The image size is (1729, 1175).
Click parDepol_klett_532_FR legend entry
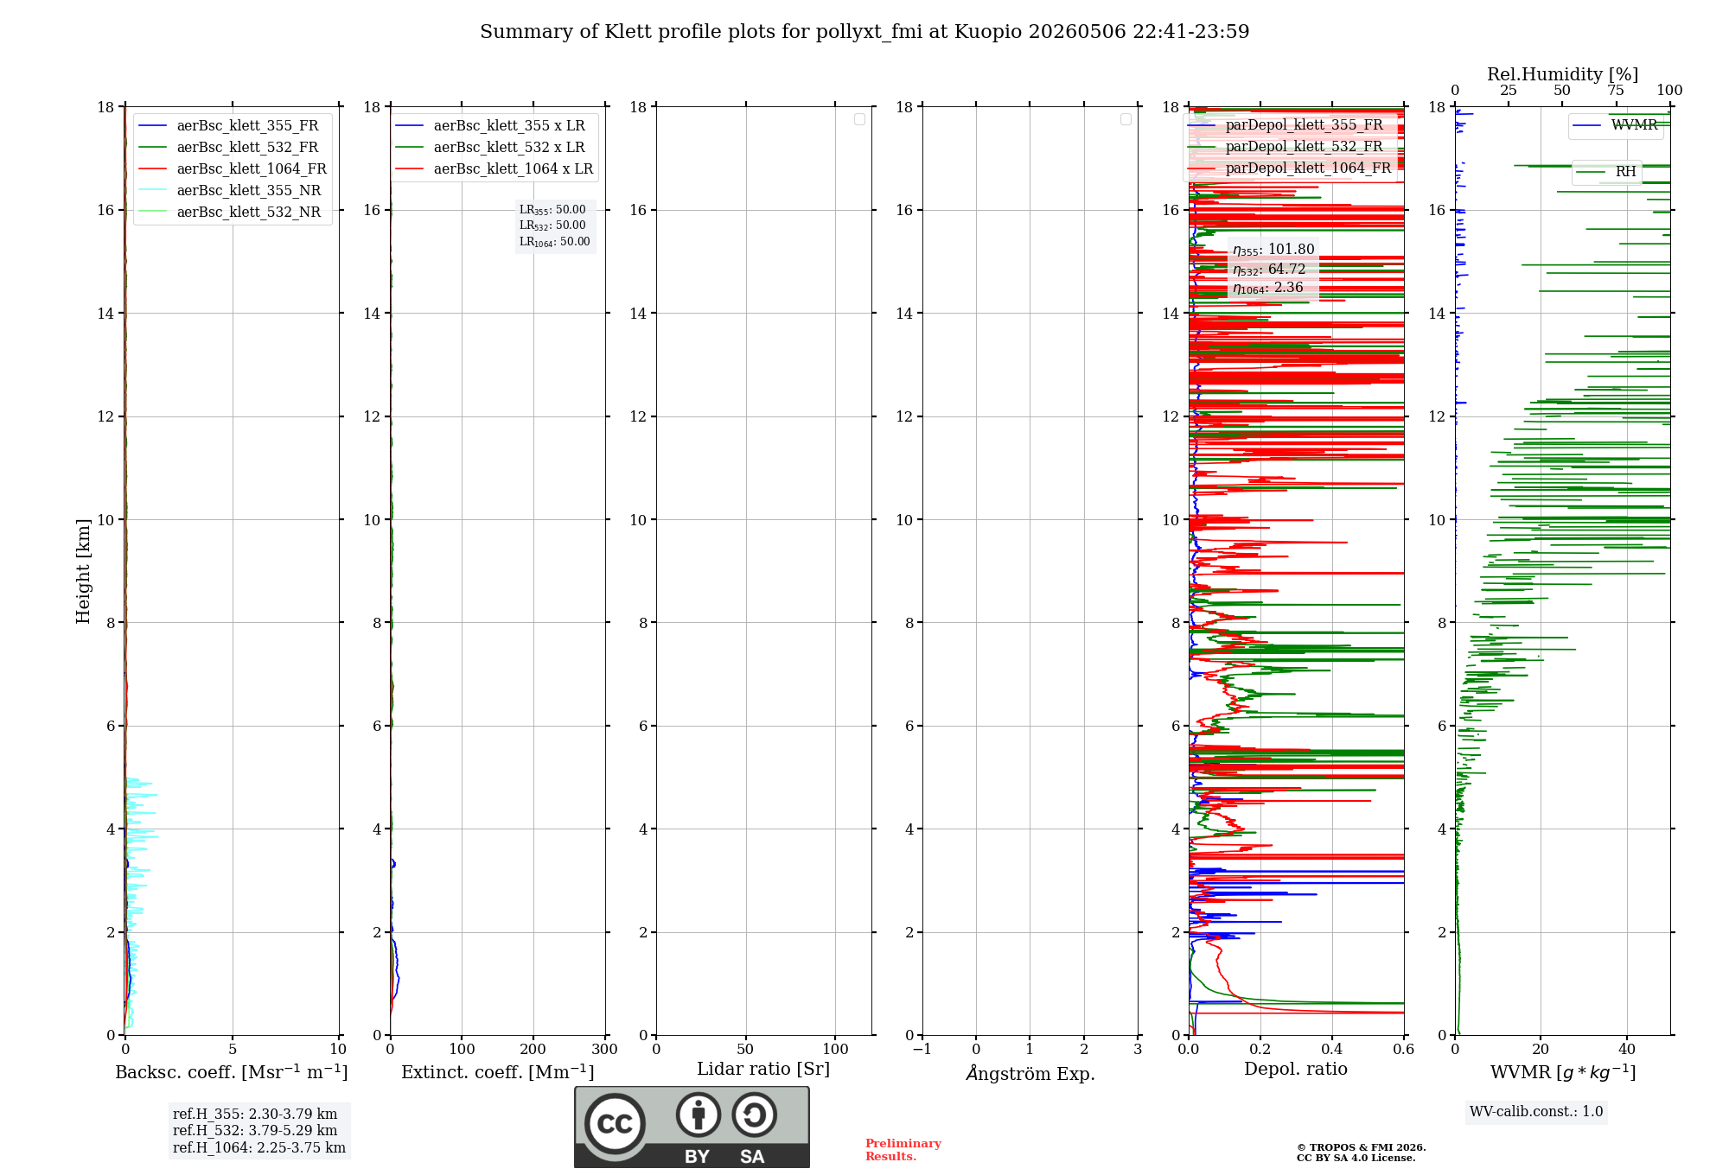pyautogui.click(x=1286, y=146)
